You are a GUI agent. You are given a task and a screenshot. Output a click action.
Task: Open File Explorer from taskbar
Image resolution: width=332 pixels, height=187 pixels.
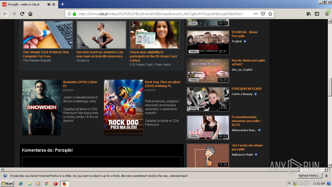[x=29, y=184]
